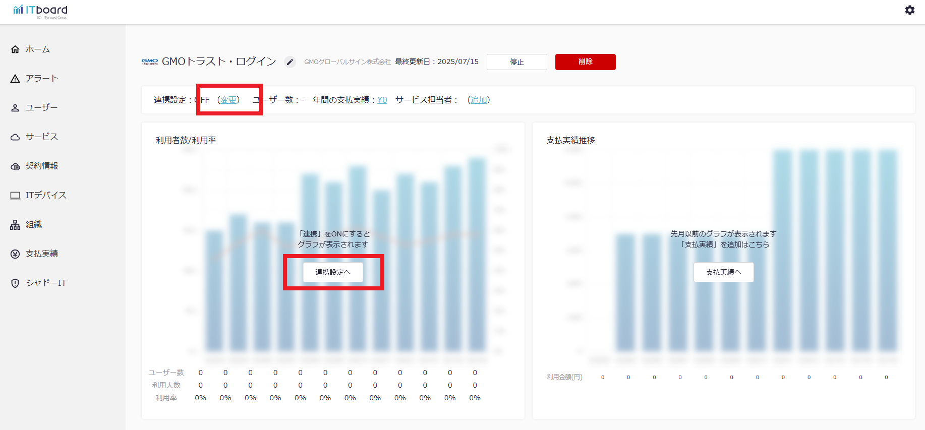Open サービス menu
This screenshot has width=925, height=430.
coord(42,137)
